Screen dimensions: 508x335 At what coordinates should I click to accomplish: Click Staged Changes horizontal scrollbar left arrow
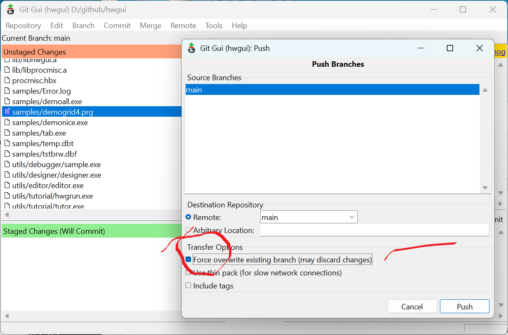6,316
